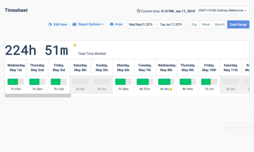The image size is (254, 152).
Task: Switch to the Week view
Action: pyautogui.click(x=206, y=24)
